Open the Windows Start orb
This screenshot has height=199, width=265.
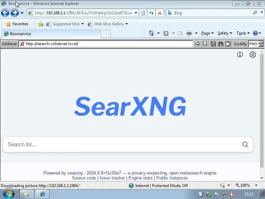tap(9, 194)
